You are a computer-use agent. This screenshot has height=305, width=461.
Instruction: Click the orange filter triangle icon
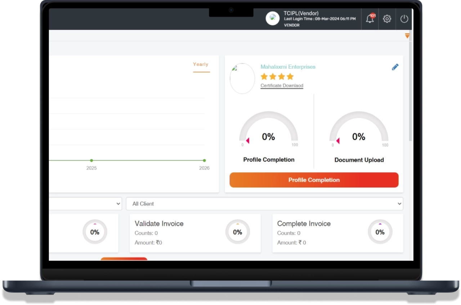pos(407,36)
